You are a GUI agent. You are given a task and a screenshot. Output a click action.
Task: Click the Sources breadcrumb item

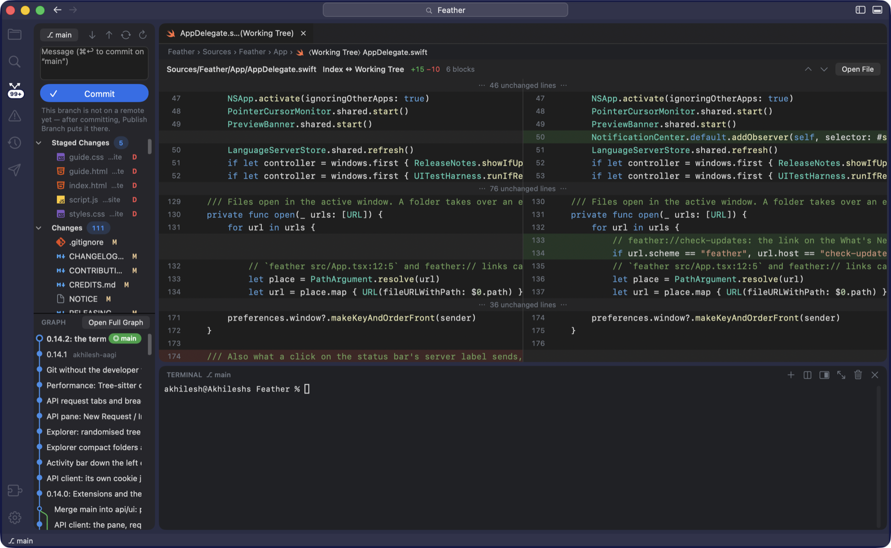tap(217, 52)
